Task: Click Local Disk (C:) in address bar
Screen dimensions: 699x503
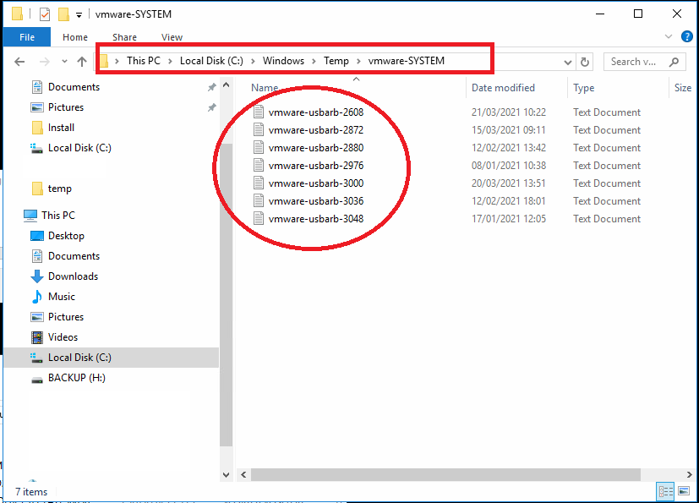Action: tap(211, 61)
